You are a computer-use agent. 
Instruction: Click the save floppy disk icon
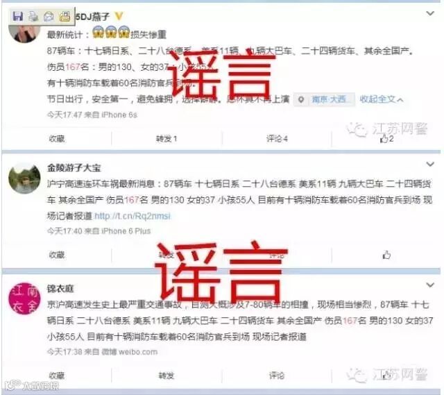tap(17, 17)
